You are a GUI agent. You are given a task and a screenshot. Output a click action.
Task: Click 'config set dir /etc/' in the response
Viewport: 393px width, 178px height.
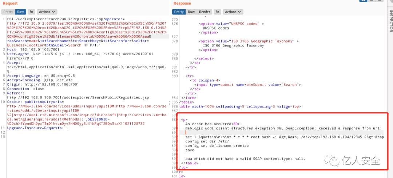(x=207, y=141)
